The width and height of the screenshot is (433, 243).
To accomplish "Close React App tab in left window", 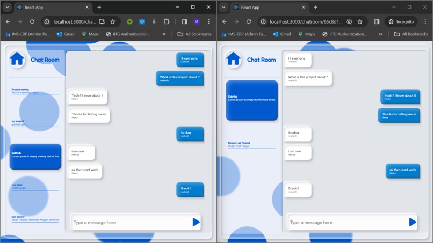I will [x=87, y=7].
